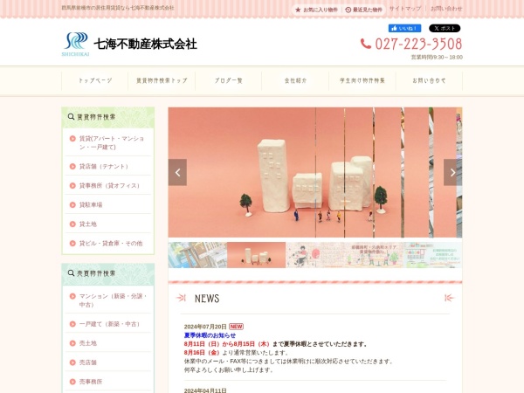Click the X ポスト share button

coord(445,29)
